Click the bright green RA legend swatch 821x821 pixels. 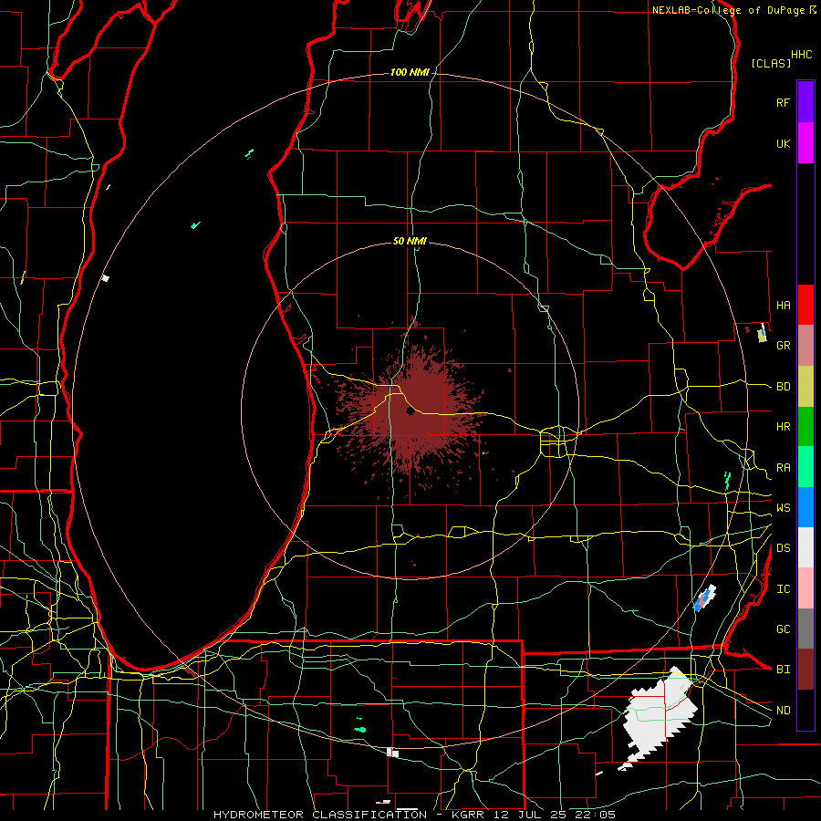(x=805, y=467)
